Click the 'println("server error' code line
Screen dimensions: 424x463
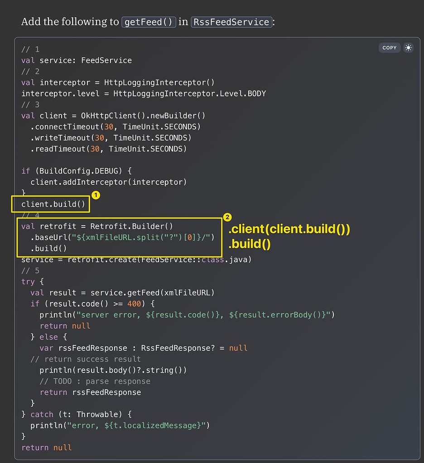187,315
